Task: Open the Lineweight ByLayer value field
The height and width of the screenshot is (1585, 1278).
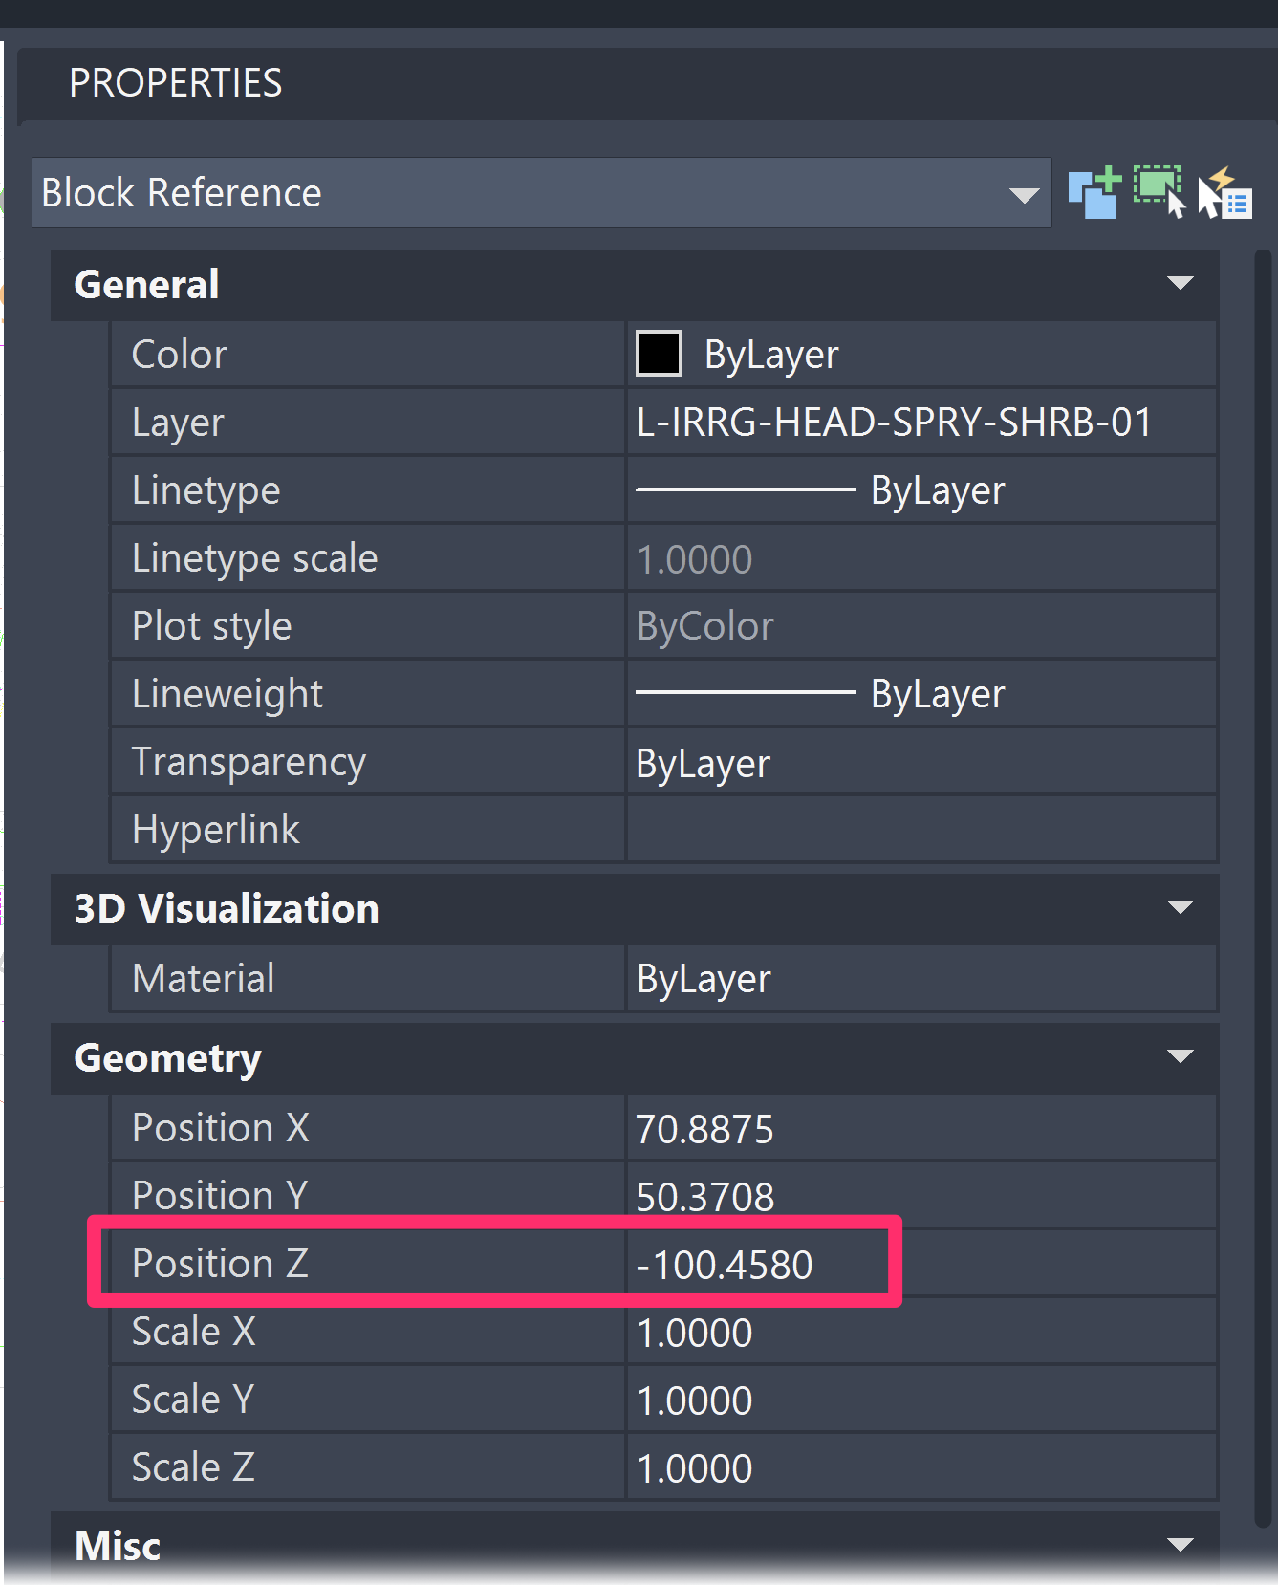Action: tap(921, 694)
